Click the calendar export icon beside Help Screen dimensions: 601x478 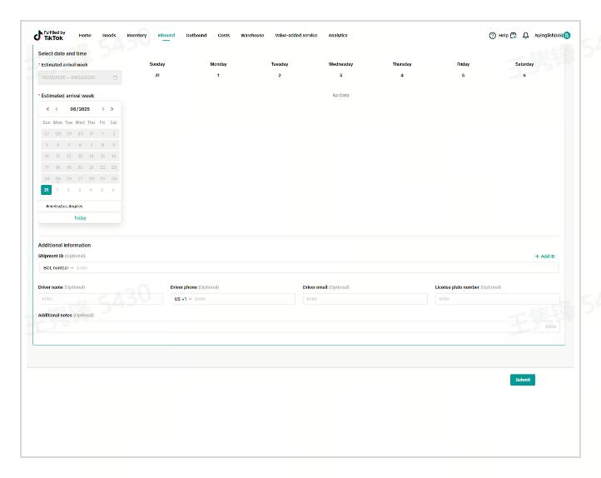coord(514,35)
